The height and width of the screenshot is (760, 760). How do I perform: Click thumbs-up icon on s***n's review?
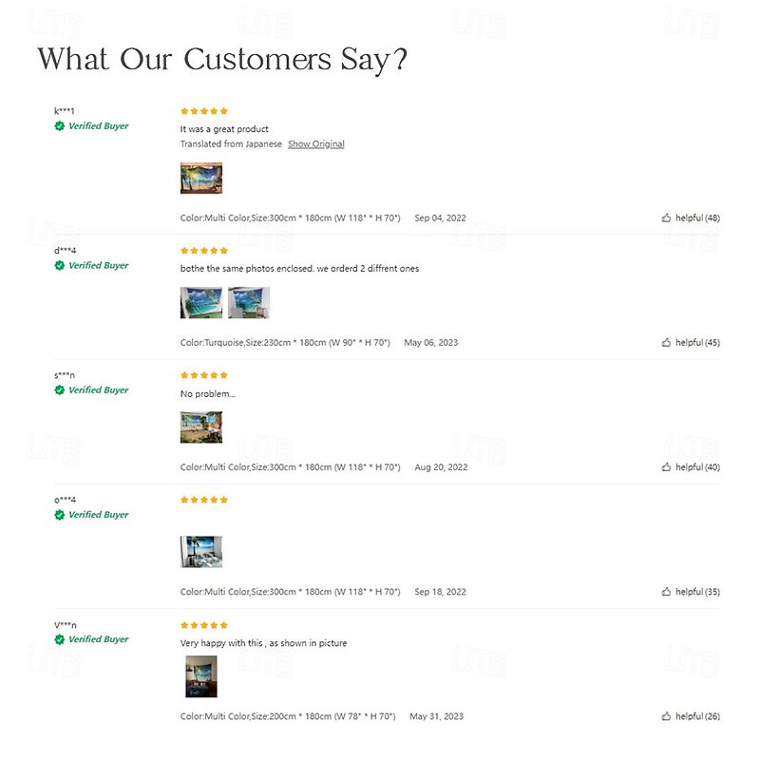[667, 466]
